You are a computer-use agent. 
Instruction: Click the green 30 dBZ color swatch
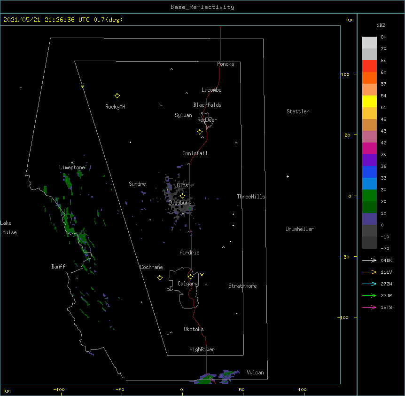pyautogui.click(x=369, y=196)
